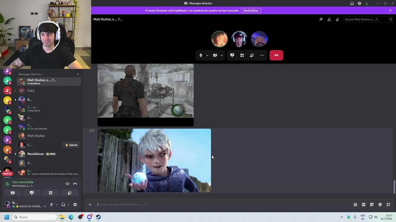Open more call options (three dots)
396x222 pixels.
262,55
